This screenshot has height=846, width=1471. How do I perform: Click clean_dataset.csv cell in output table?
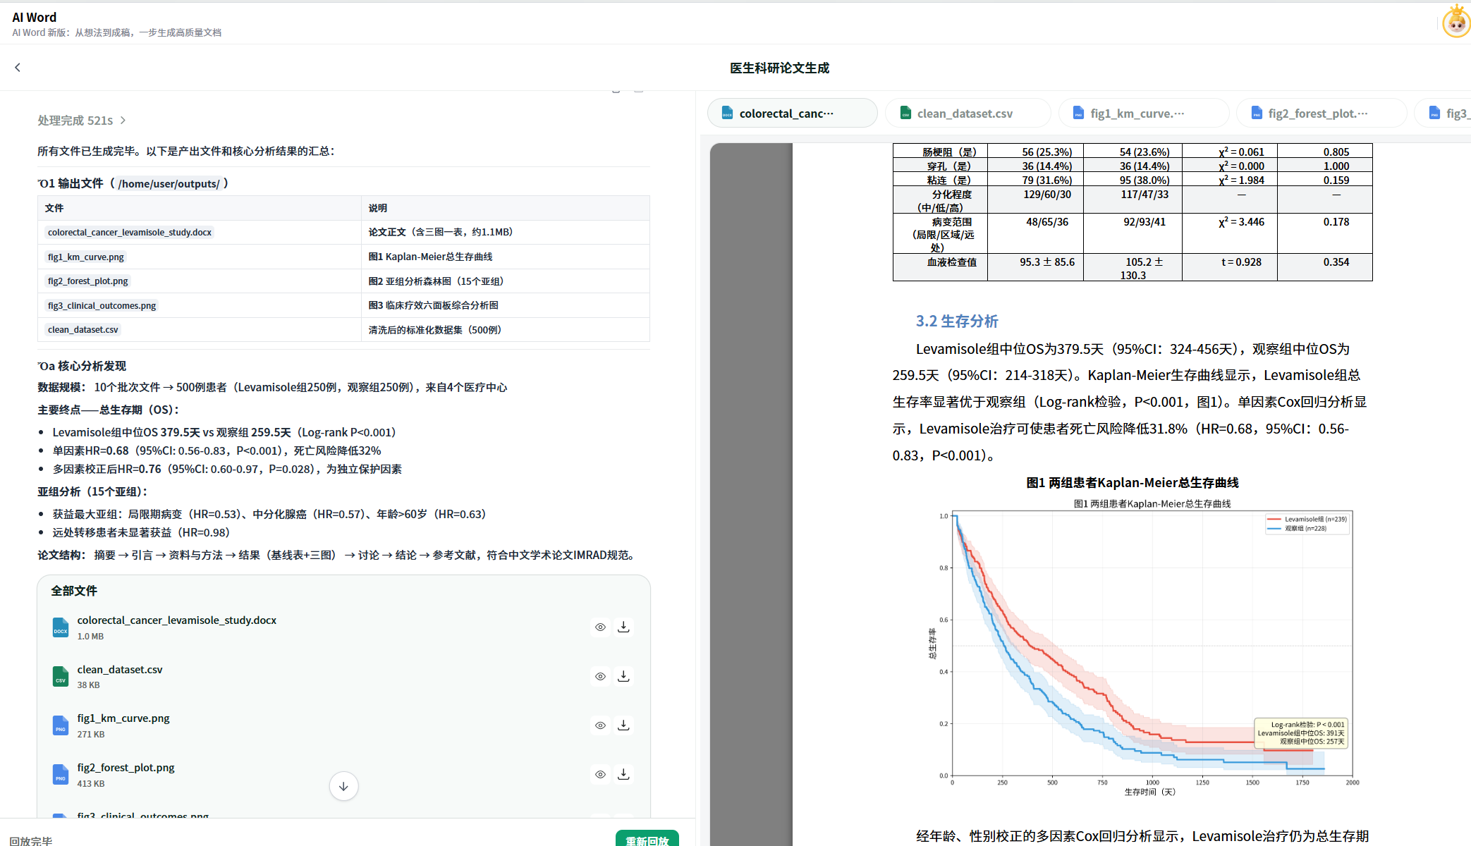[83, 330]
